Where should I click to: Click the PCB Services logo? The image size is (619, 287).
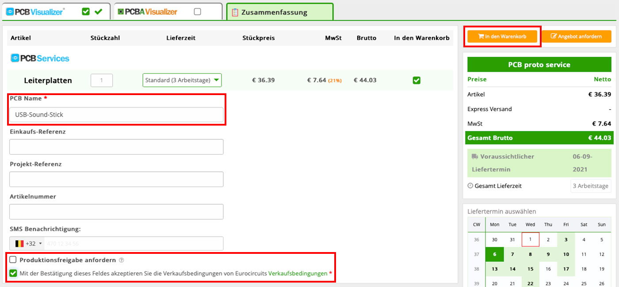pyautogui.click(x=40, y=58)
